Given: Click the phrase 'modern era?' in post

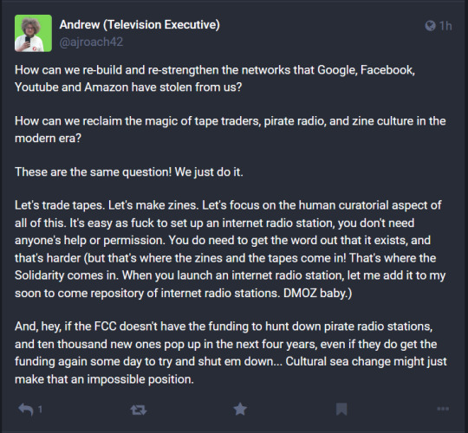Looking at the screenshot, I should (x=48, y=138).
